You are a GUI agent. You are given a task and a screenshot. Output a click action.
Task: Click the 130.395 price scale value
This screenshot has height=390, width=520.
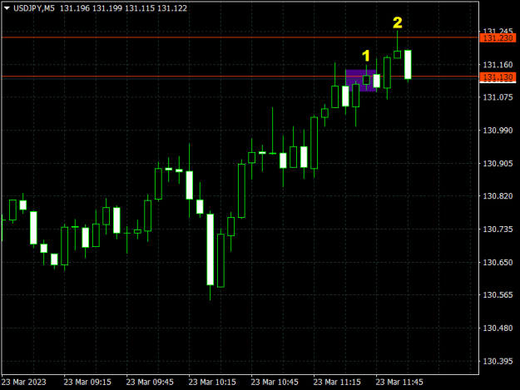pyautogui.click(x=498, y=361)
